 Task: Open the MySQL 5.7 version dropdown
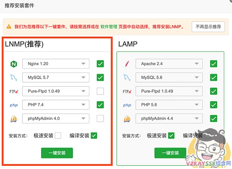pos(56,78)
